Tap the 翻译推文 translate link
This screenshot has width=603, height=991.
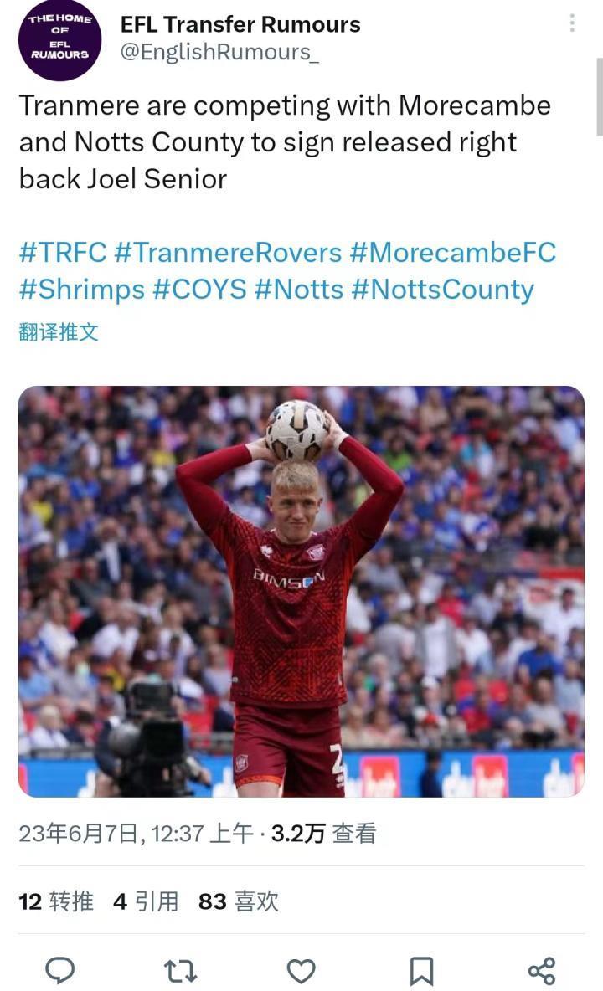(x=59, y=331)
